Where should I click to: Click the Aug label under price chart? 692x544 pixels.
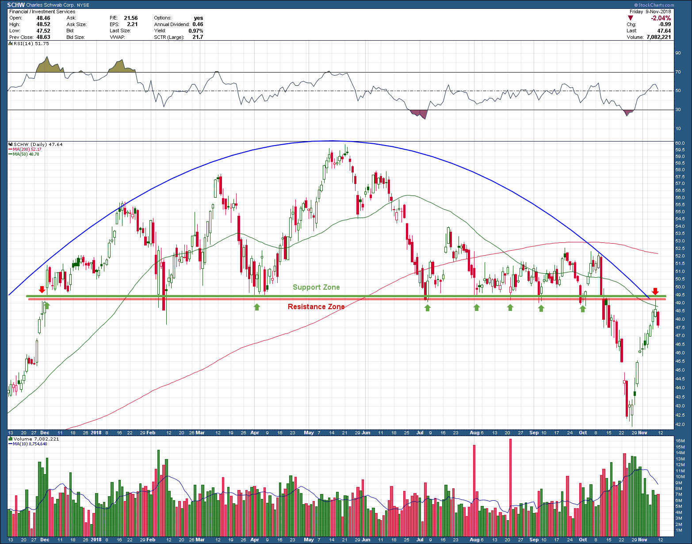click(474, 433)
